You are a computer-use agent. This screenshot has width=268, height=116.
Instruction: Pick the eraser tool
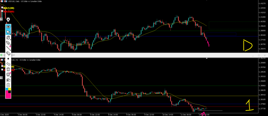tap(8, 53)
